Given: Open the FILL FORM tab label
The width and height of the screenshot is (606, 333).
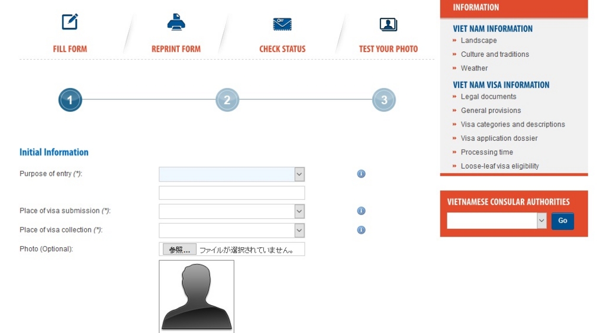Looking at the screenshot, I should click(x=70, y=49).
